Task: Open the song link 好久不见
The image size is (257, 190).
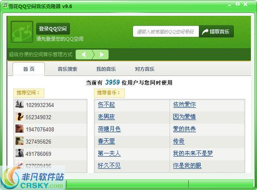Action: pyautogui.click(x=109, y=166)
